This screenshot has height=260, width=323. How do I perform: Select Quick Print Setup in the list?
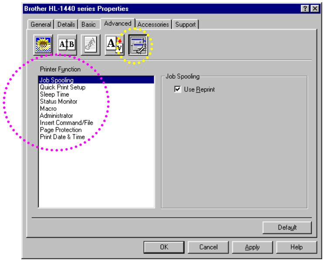click(x=96, y=87)
